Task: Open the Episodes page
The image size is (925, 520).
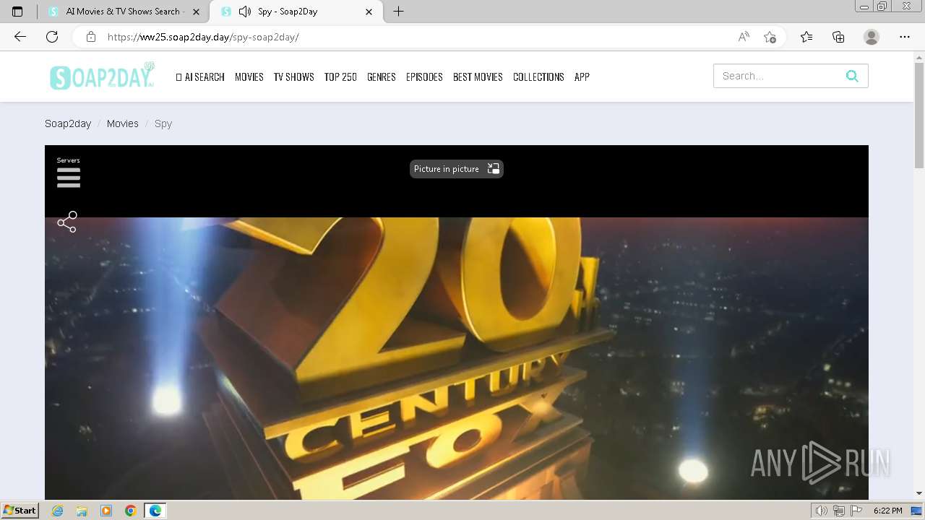Action: point(424,77)
